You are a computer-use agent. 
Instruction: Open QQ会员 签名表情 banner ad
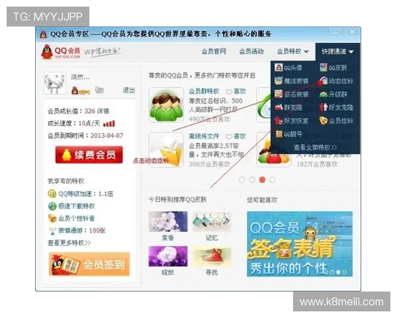point(300,244)
